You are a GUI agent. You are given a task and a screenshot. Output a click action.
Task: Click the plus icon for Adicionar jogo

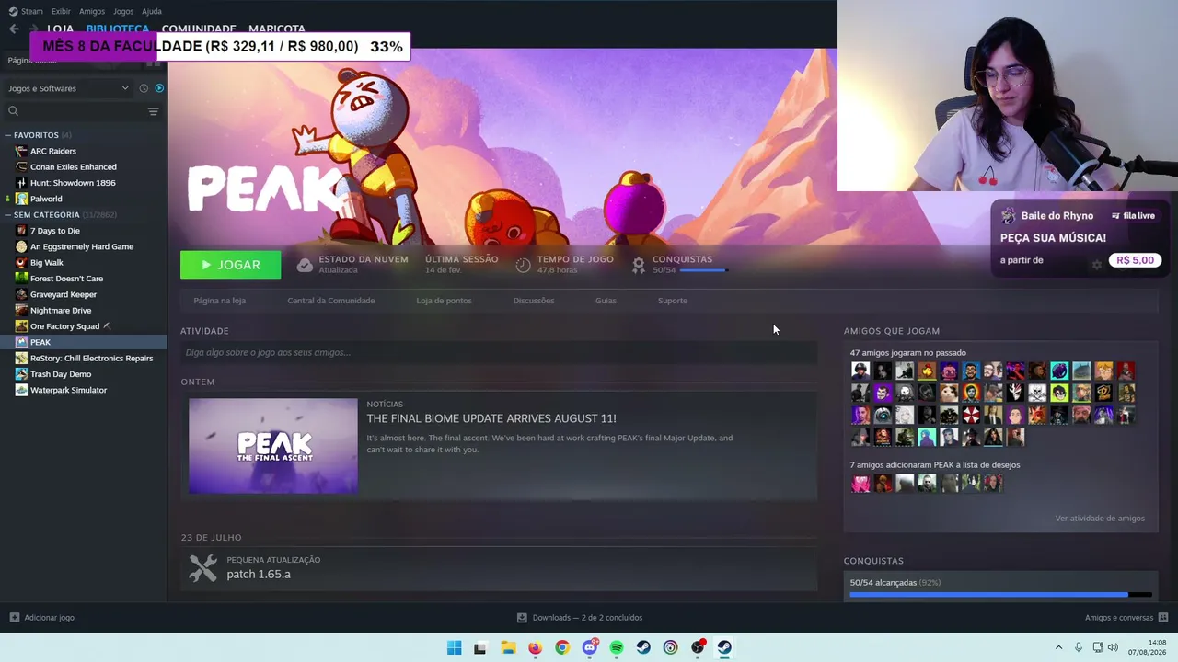[x=14, y=618]
